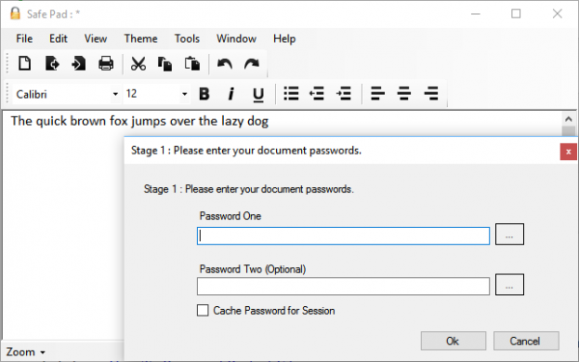
Task: Open the Zoom dropdown in status bar
Action: tap(25, 352)
